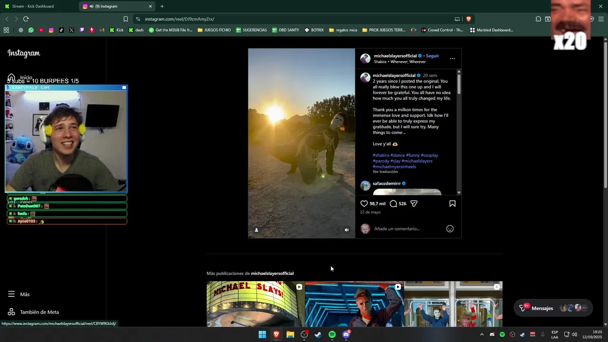The image size is (608, 342).
Task: Open the 'SUGERENCIAS' sheet bookmark
Action: tap(251, 30)
